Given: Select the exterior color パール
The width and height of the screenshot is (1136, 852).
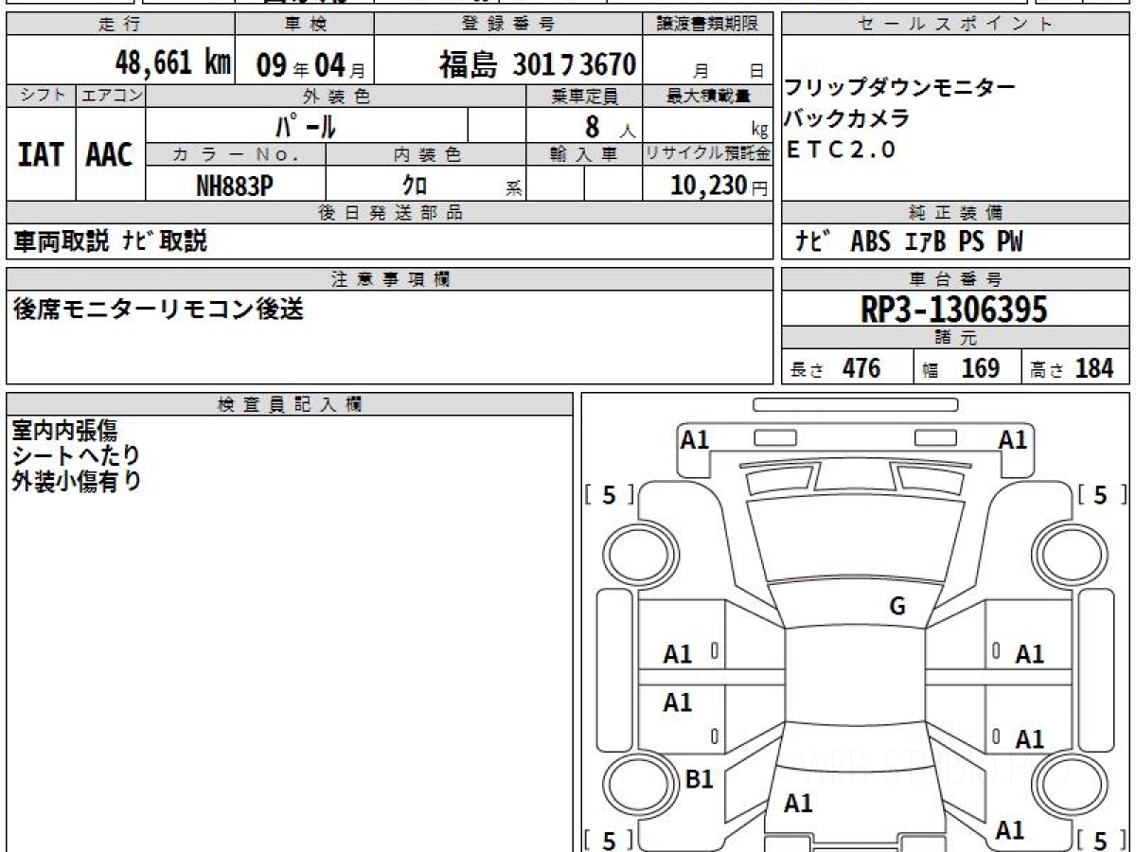Looking at the screenshot, I should (x=307, y=125).
